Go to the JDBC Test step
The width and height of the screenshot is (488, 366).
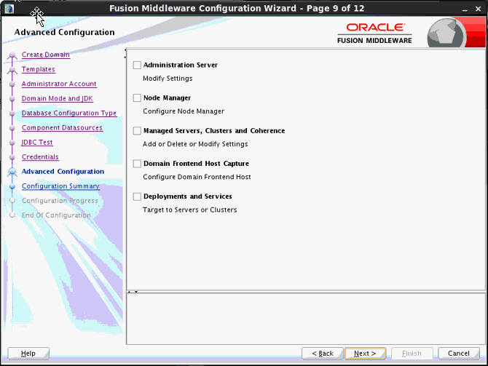point(37,143)
